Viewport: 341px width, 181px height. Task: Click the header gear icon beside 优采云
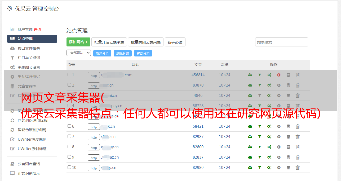[x=10, y=8]
